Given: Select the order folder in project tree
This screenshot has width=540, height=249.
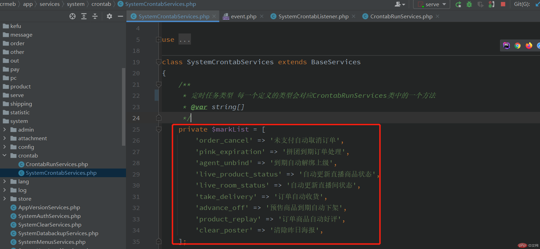Looking at the screenshot, I should [17, 44].
